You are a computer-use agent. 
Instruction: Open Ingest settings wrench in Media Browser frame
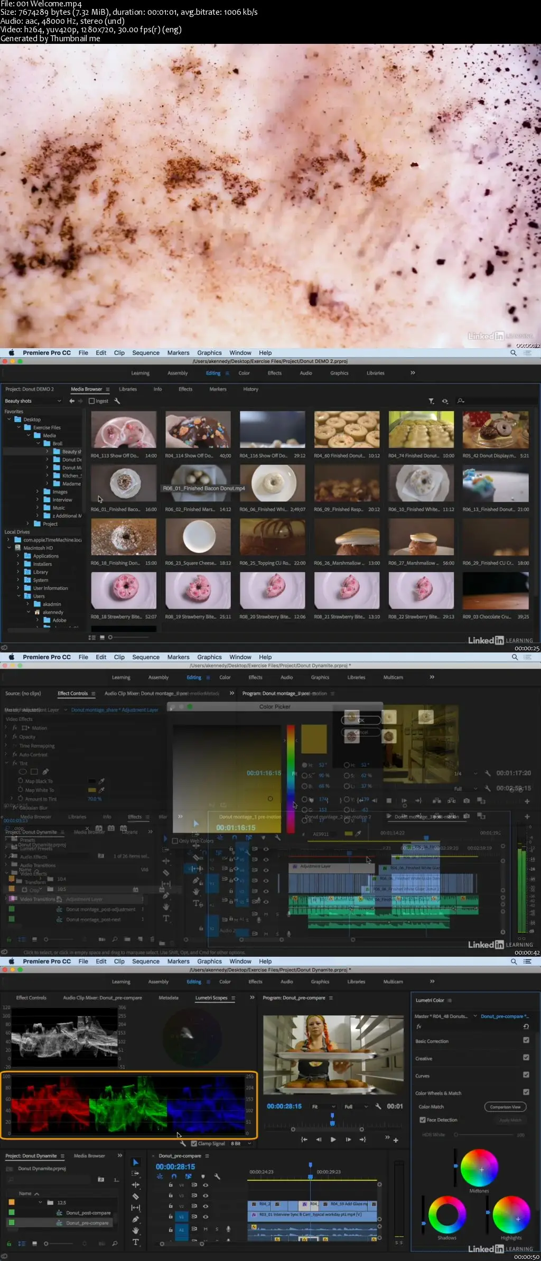coord(117,401)
